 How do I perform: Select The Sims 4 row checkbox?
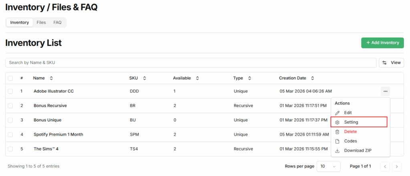click(x=10, y=149)
